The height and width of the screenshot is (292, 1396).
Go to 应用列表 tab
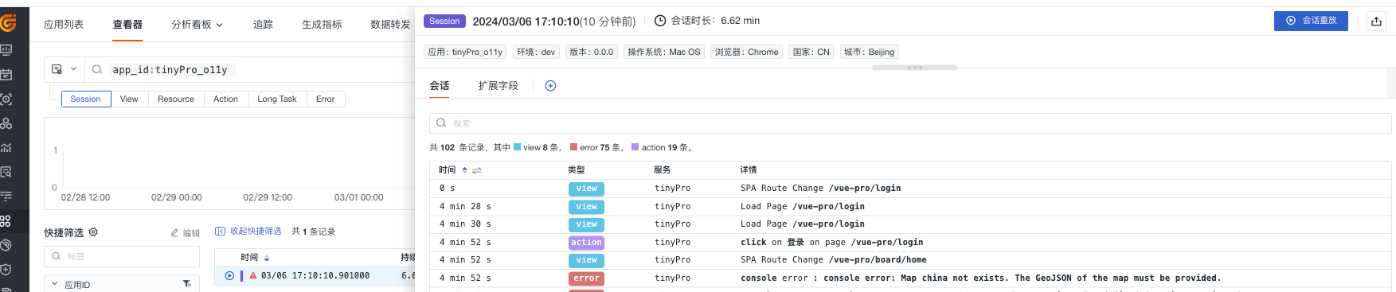(64, 25)
